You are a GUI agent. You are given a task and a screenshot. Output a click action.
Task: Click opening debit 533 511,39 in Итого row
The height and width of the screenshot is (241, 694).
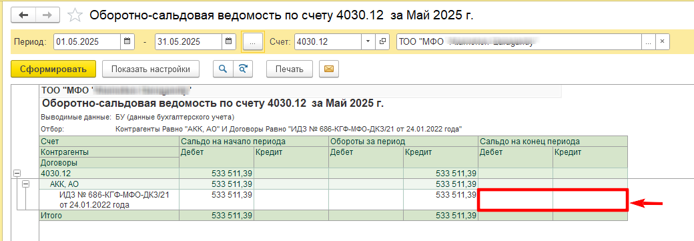[x=216, y=216]
